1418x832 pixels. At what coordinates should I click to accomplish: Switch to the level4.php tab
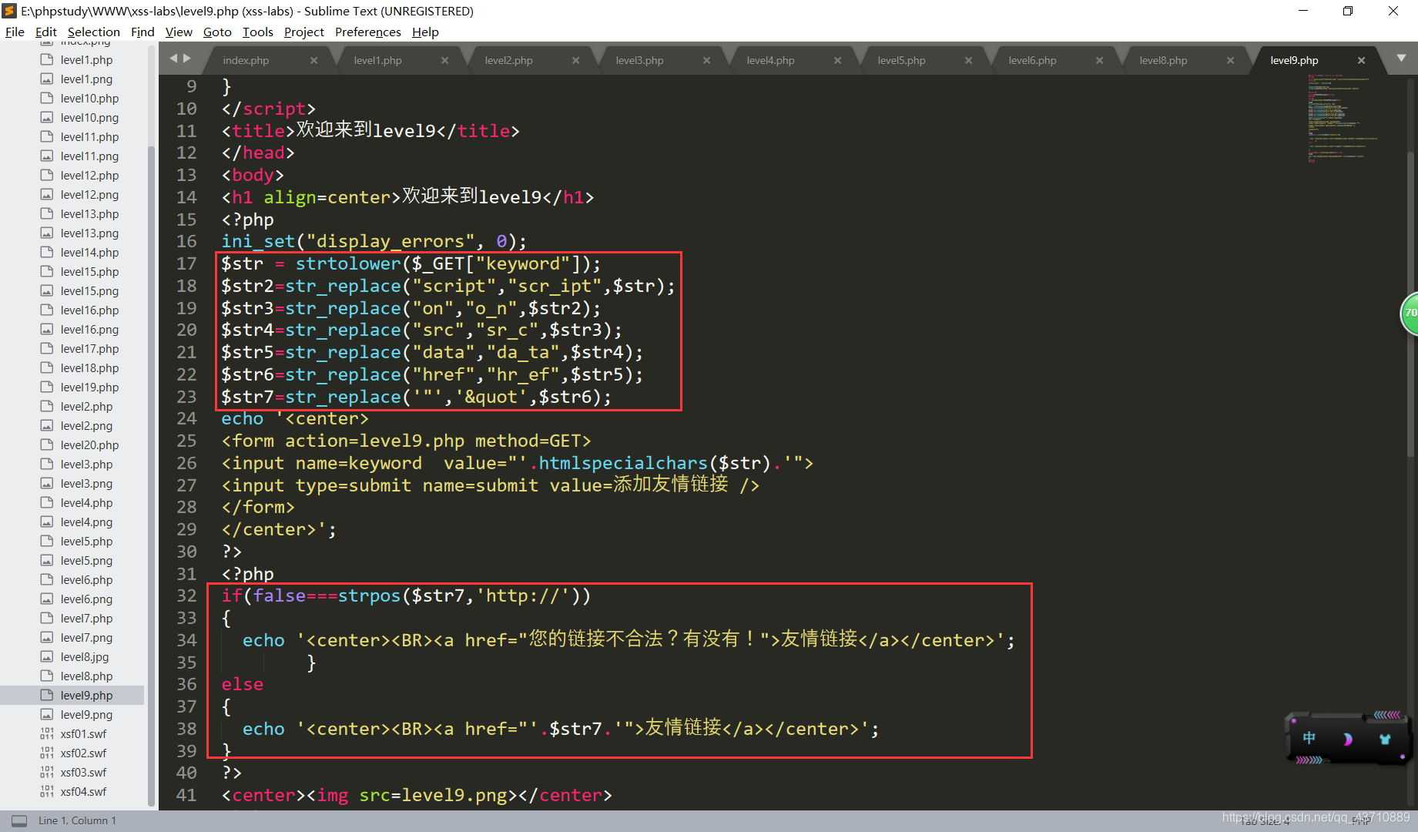tap(770, 60)
